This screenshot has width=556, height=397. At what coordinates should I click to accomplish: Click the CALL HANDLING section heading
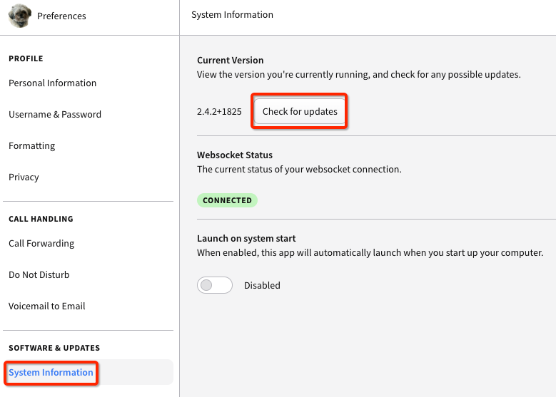coord(41,219)
